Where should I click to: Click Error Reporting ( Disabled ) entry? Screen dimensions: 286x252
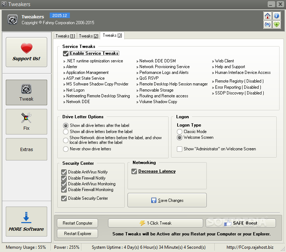pos(237,87)
